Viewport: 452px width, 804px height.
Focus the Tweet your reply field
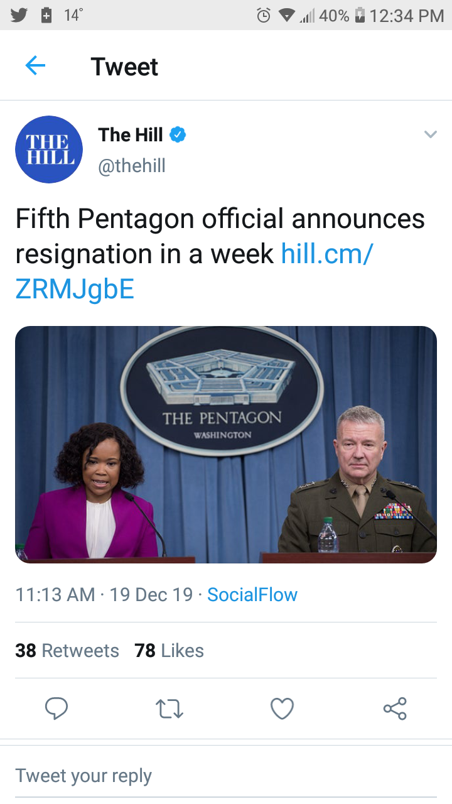point(226,776)
